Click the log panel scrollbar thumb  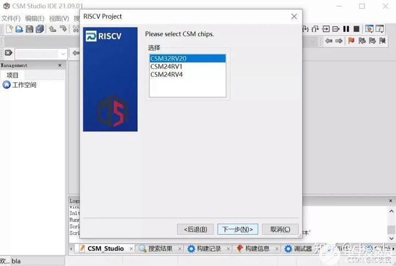pyautogui.click(x=392, y=230)
